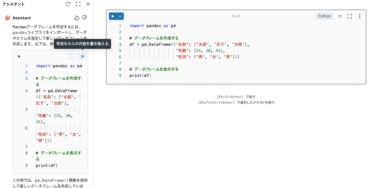Click the print(df) line in the cell editor
374x188 pixels.
pyautogui.click(x=140, y=76)
